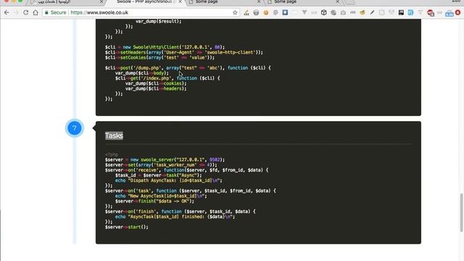Click the new Swoole\Http\Client line
This screenshot has width=464, height=261.
coord(165,47)
